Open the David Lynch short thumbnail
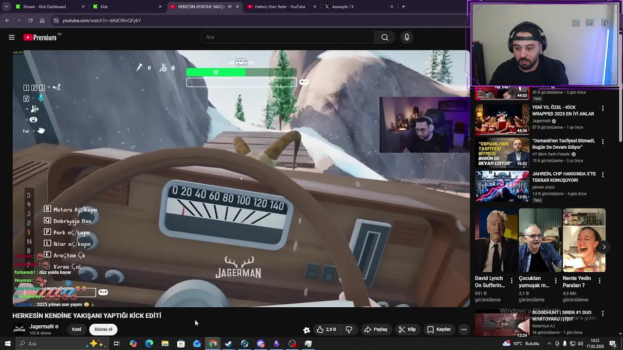The width and height of the screenshot is (623, 350). tap(496, 240)
